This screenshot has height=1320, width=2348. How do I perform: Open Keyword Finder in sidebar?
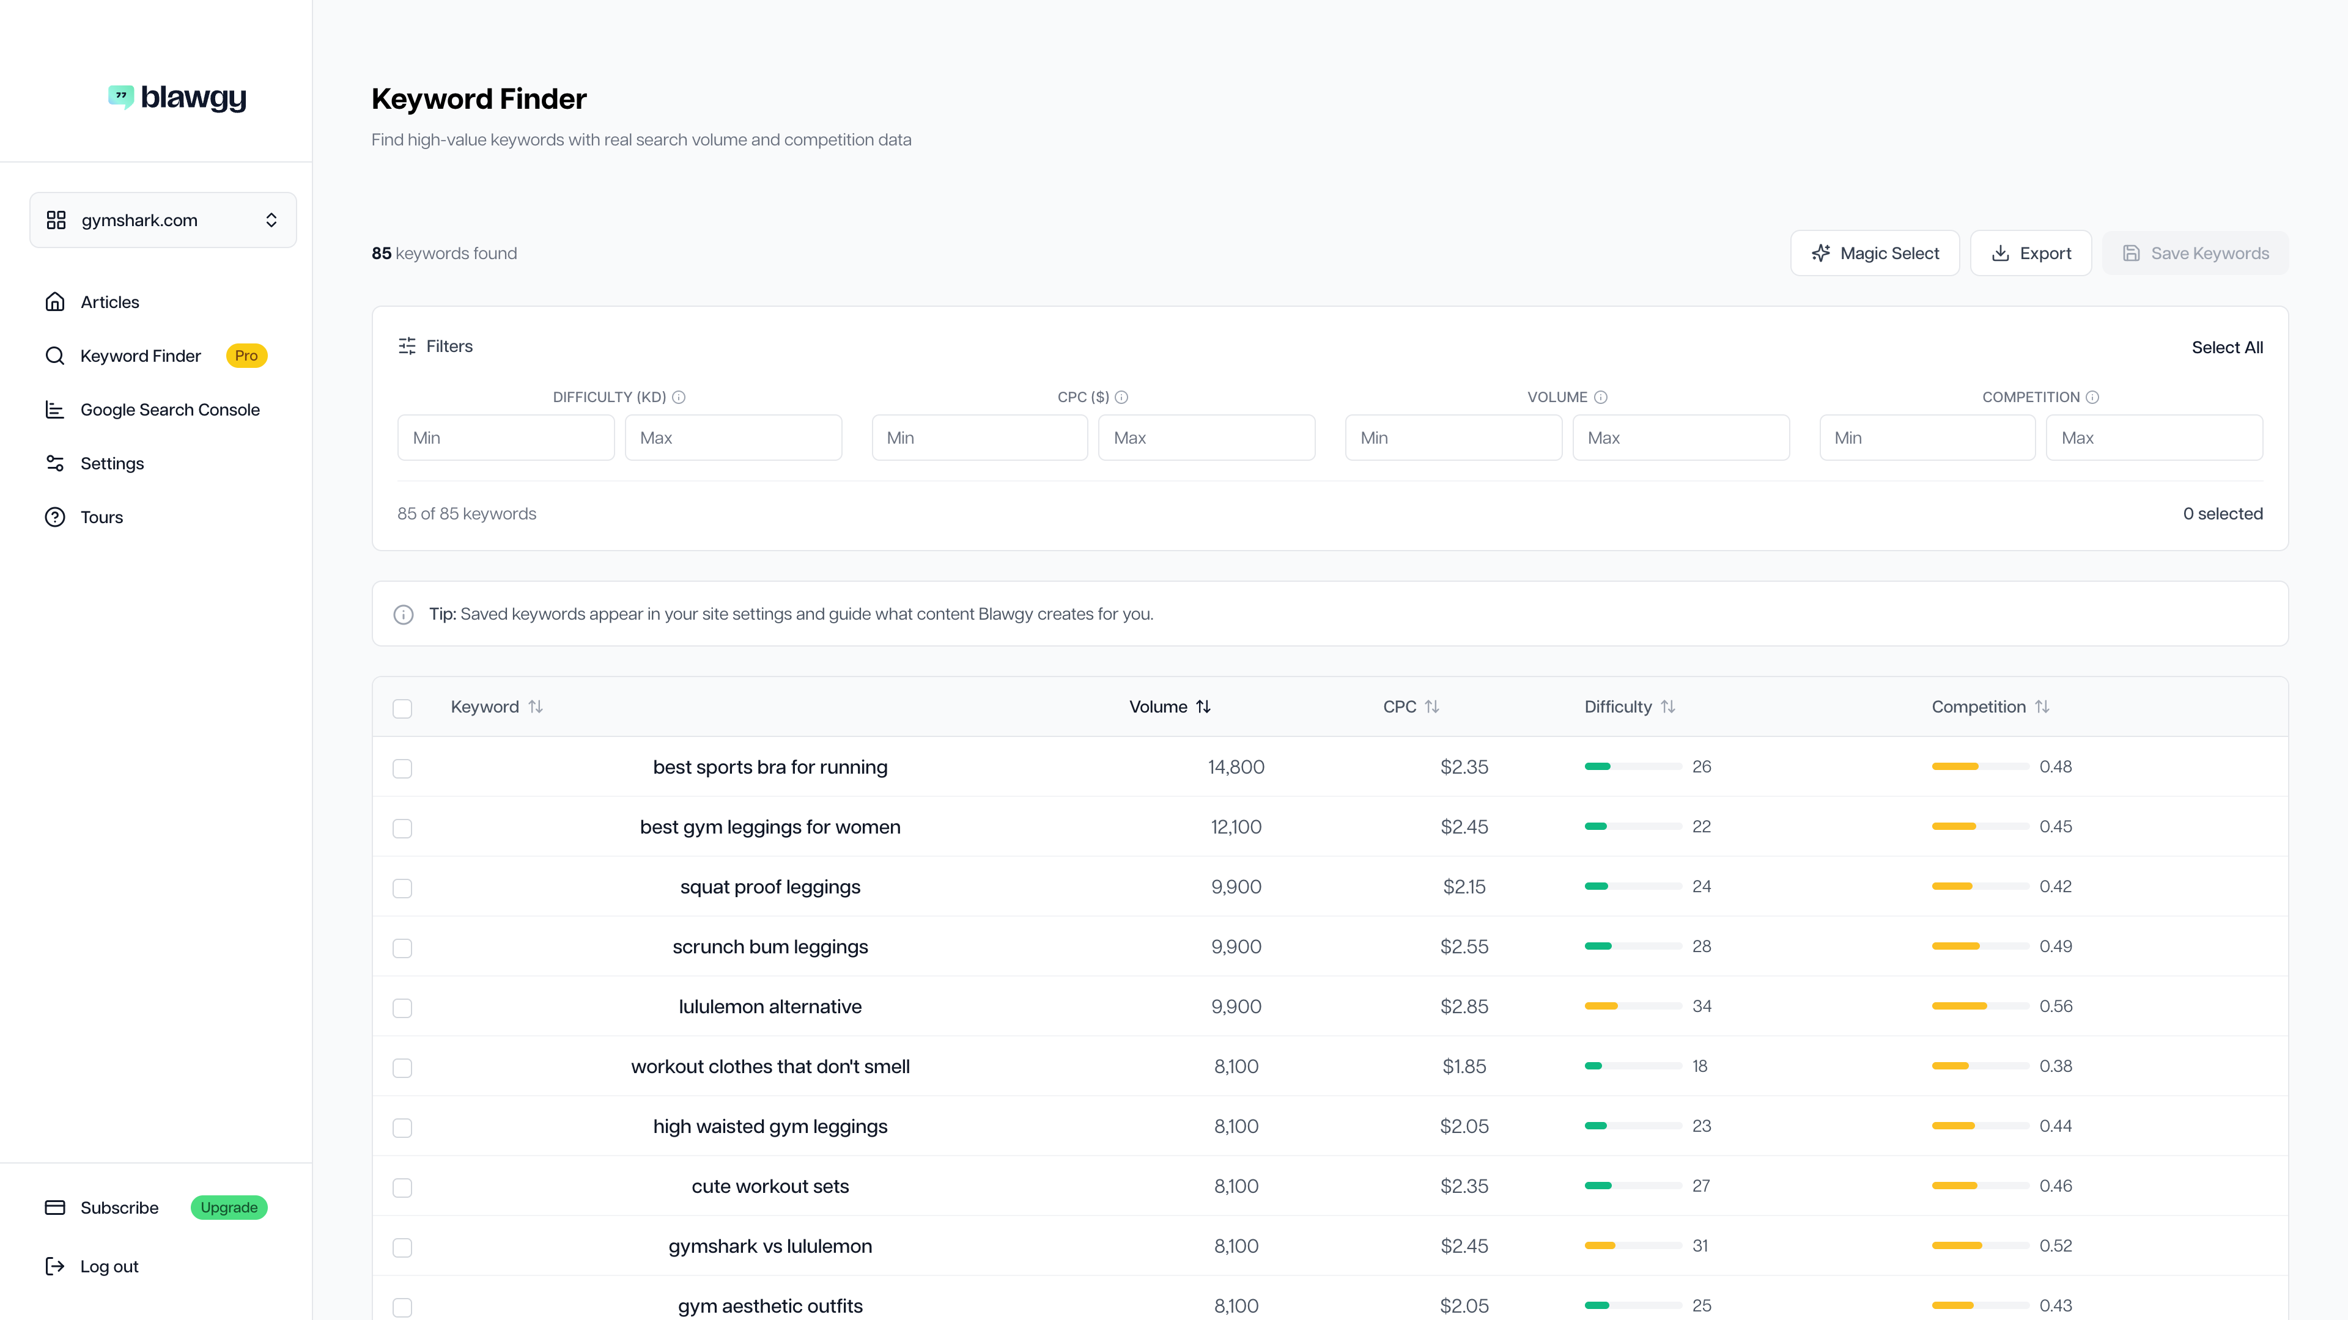click(x=141, y=355)
